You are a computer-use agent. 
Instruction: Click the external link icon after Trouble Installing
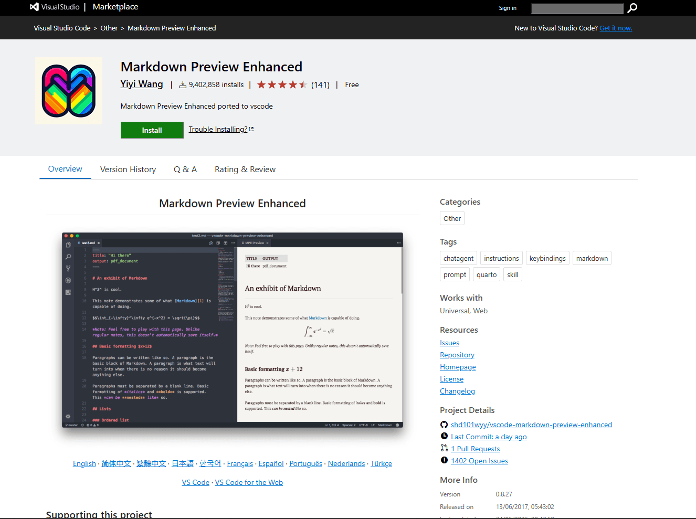tap(251, 129)
